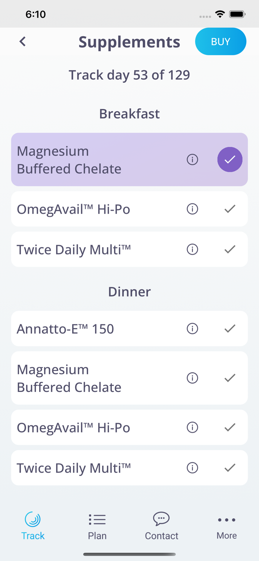The image size is (259, 561).
Task: Show info for breakfast OmegAvail Hi-Po
Action: pos(192,209)
